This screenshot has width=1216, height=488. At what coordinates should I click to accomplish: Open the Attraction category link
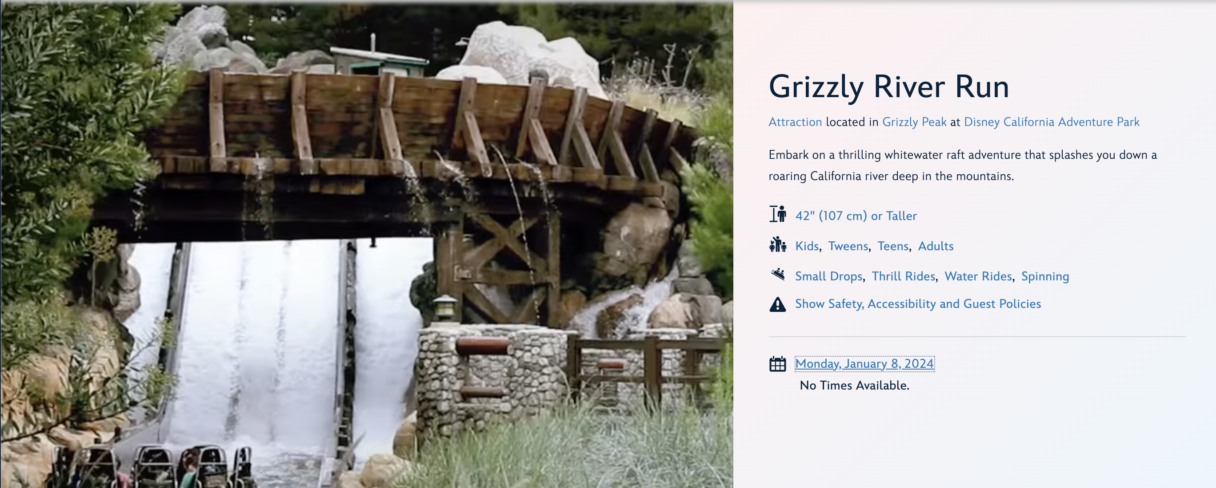[795, 122]
